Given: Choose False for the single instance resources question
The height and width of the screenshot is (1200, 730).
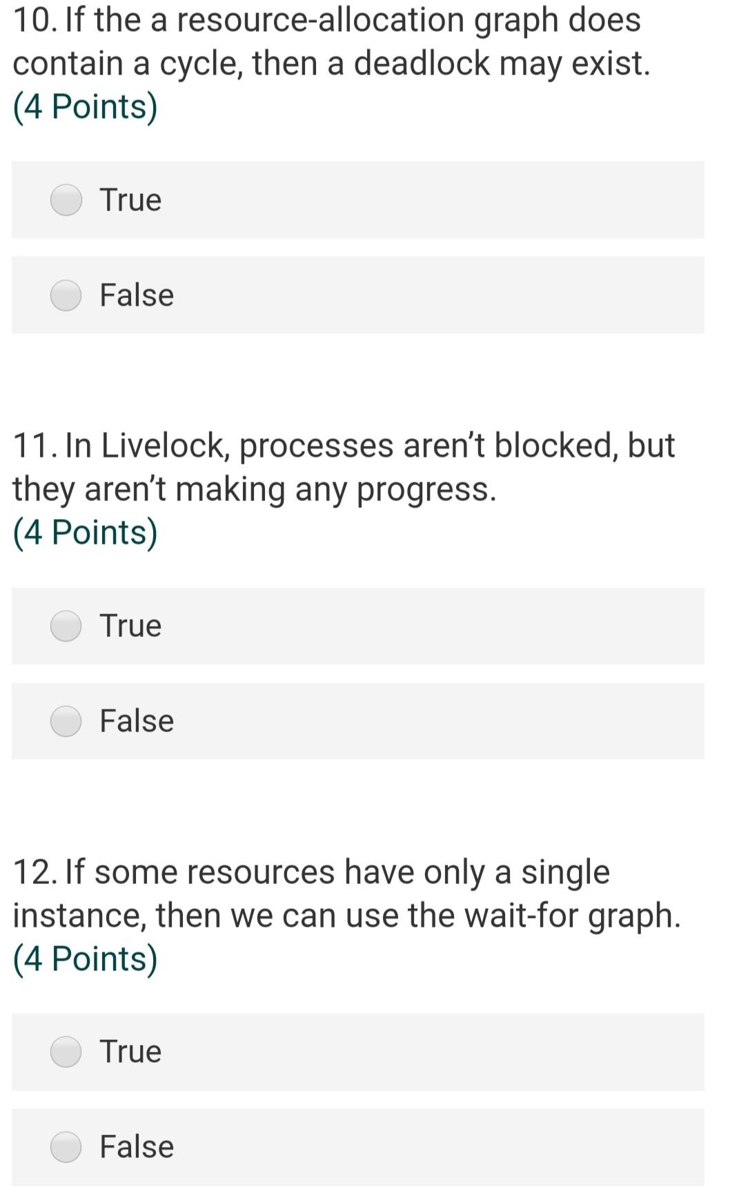Looking at the screenshot, I should [x=66, y=1146].
